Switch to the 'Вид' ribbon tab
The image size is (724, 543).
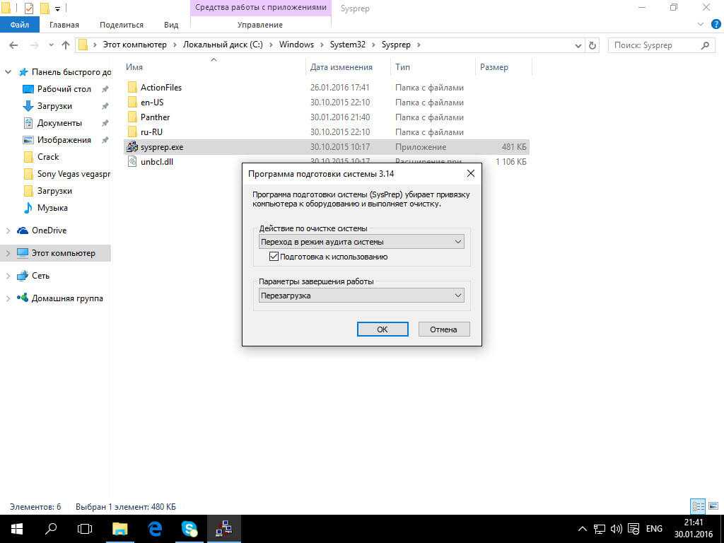coord(171,25)
